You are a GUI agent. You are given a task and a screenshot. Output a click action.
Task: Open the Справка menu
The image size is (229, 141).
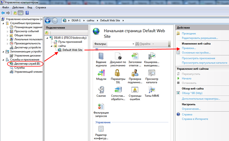click(41, 7)
